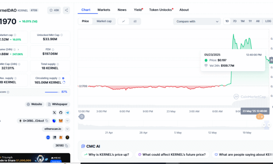Click the MEXC advertisement banner
Screen dimensions: 273x164
click(35, 158)
